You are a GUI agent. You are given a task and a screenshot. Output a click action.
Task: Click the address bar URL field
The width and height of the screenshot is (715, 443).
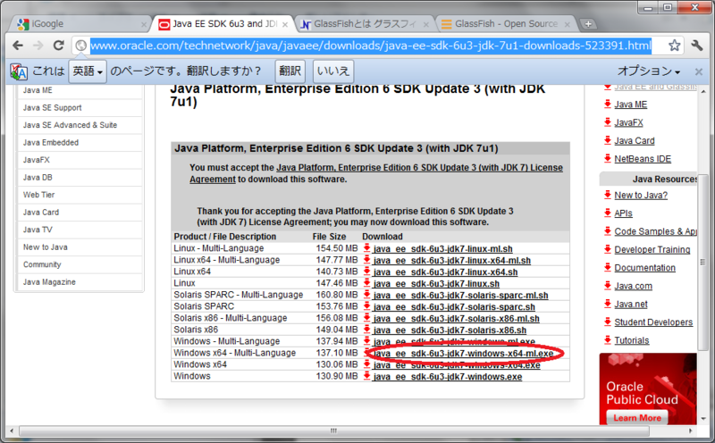click(x=370, y=46)
